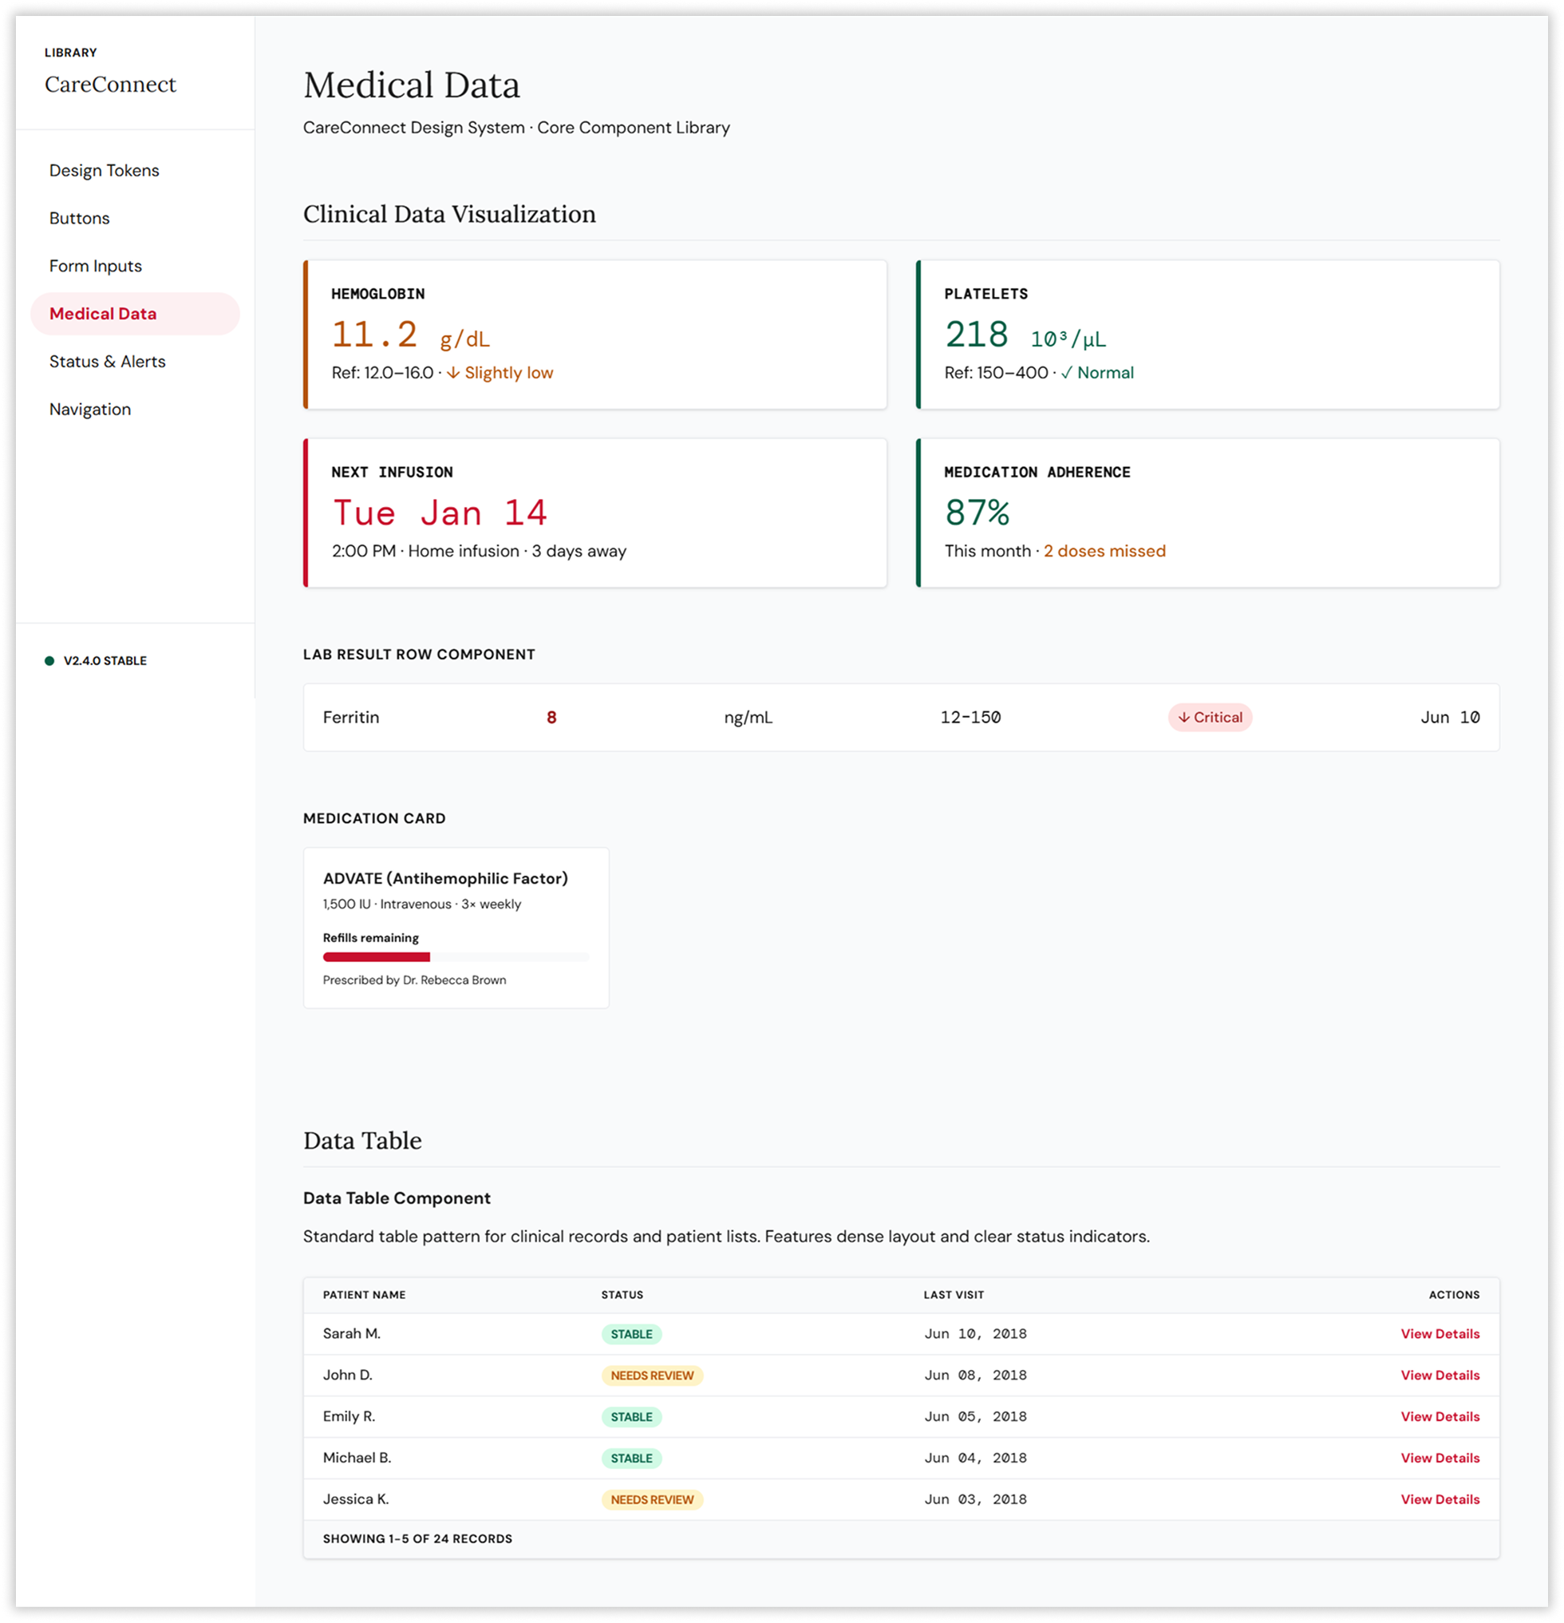Open View Details for Emily R.
Screen dimensions: 1564x1623
coord(1439,1417)
